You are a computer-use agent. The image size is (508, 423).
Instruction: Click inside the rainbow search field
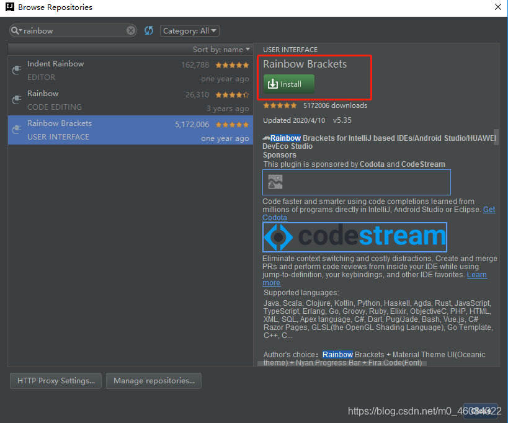tap(74, 31)
